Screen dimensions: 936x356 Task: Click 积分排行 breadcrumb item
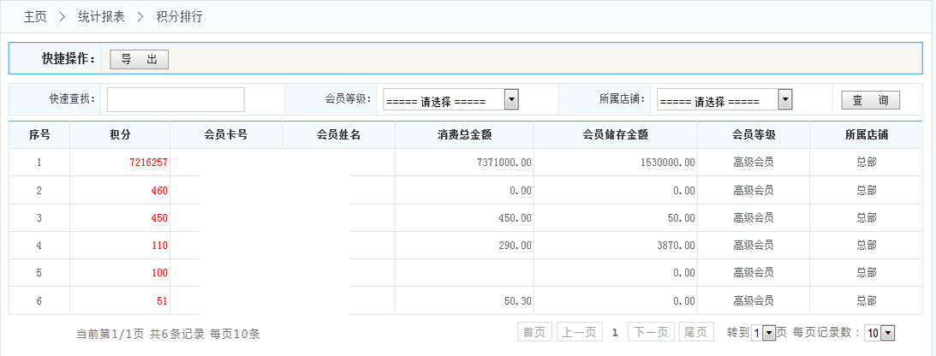click(180, 16)
